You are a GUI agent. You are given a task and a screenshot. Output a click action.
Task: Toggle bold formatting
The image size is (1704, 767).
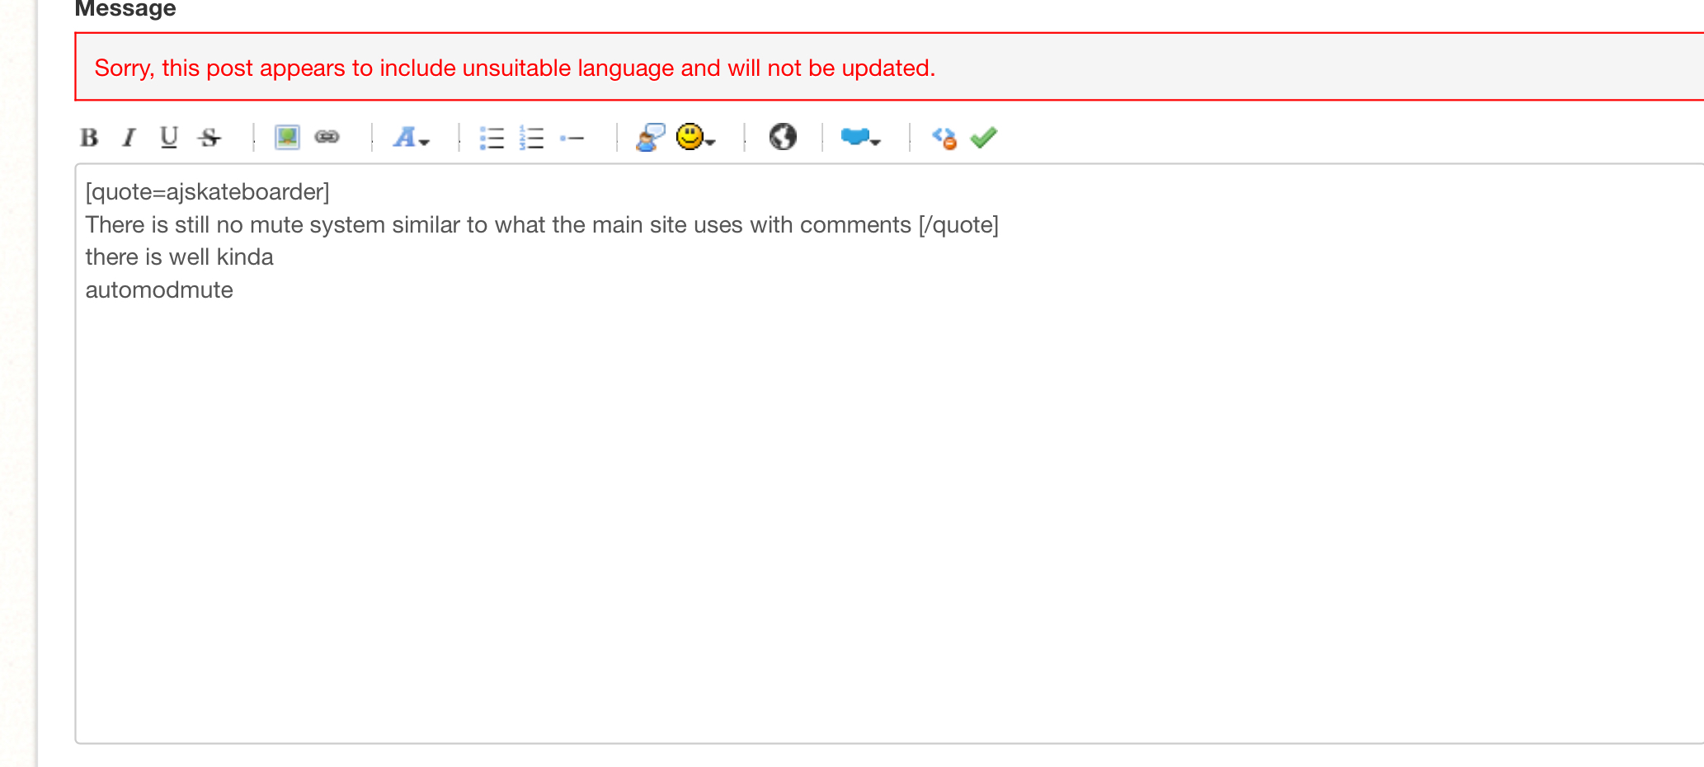pyautogui.click(x=89, y=137)
